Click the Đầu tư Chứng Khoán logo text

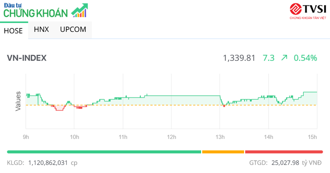pyautogui.click(x=35, y=12)
